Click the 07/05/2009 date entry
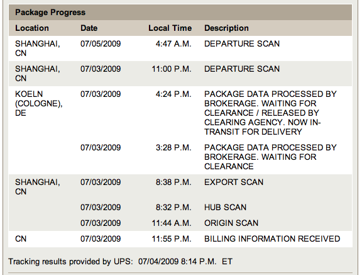This screenshot has height=275, width=362. 101,43
